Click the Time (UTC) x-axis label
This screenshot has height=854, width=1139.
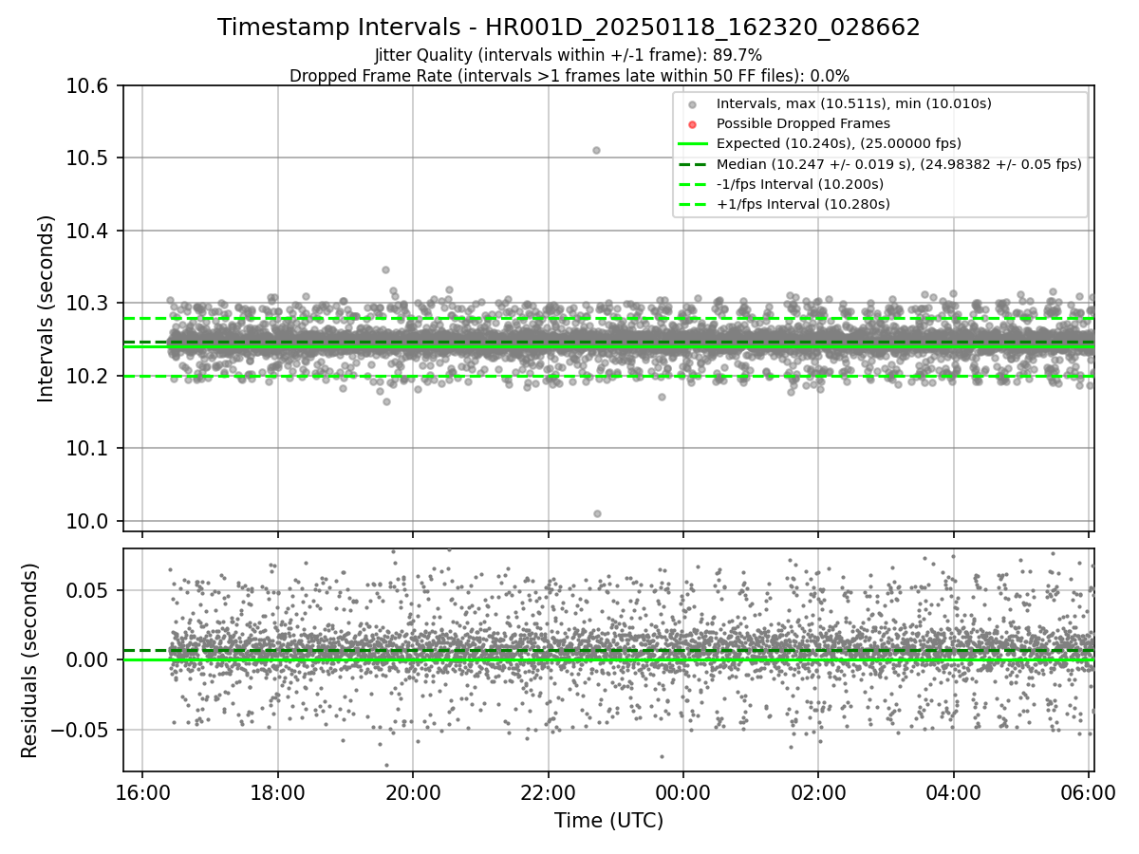[x=608, y=821]
